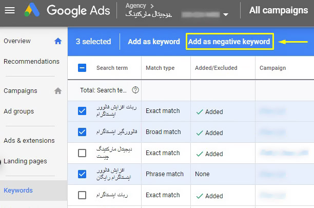
Task: Open Landing pages in the sidebar
Action: pyautogui.click(x=25, y=161)
